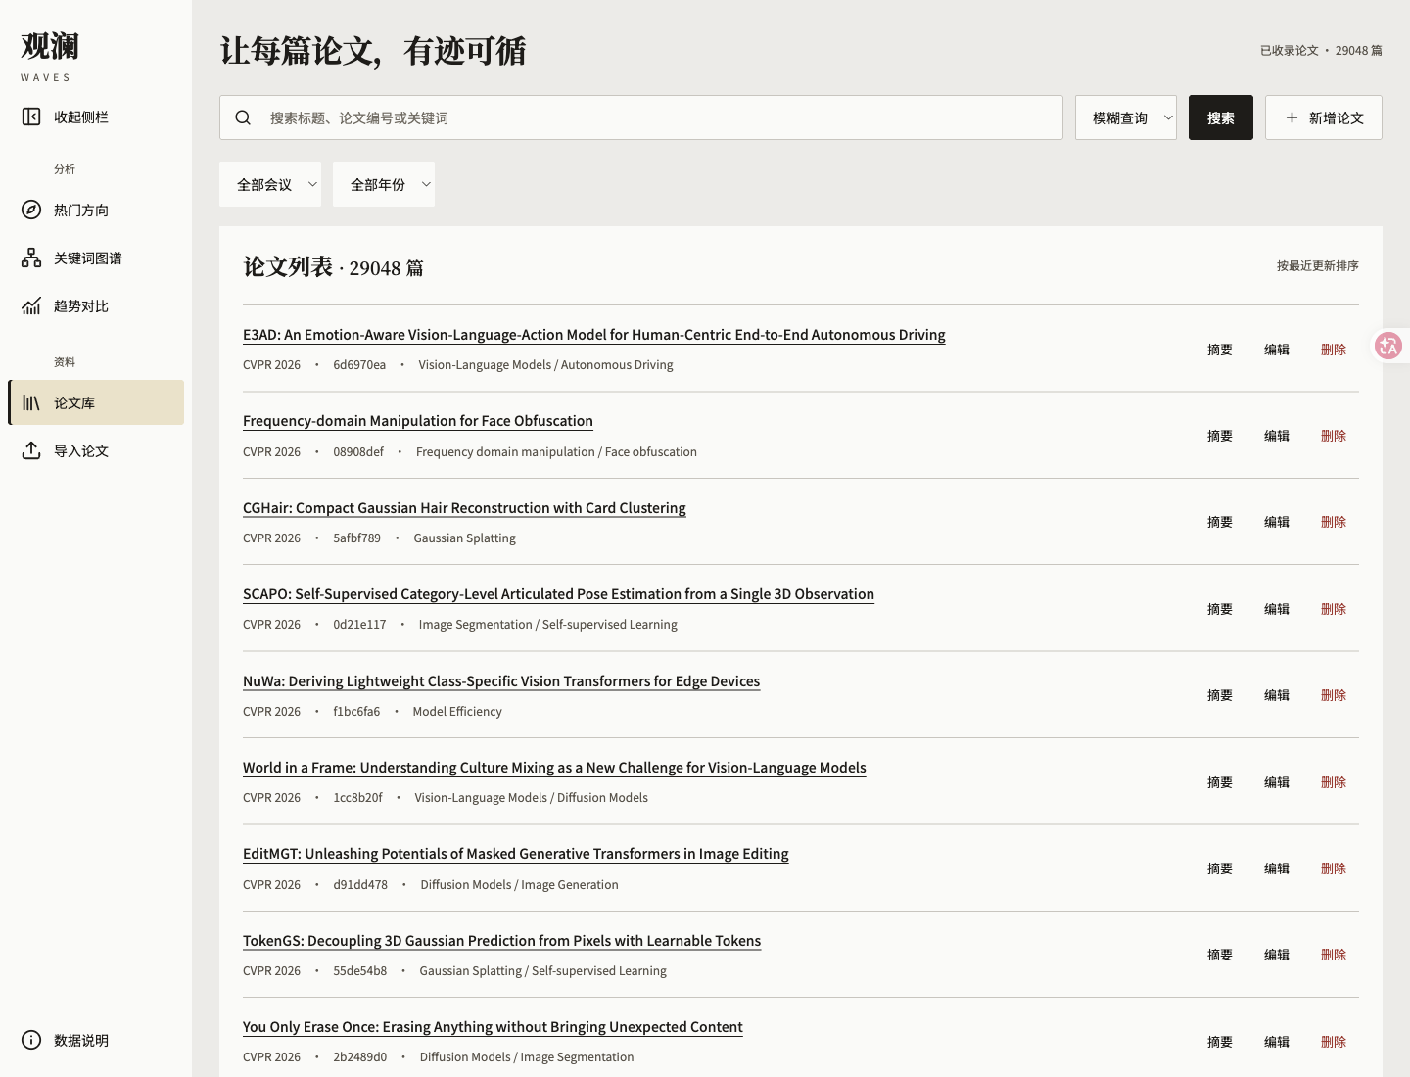Click the 关键词图谱 network icon
1410x1077 pixels.
(x=31, y=258)
